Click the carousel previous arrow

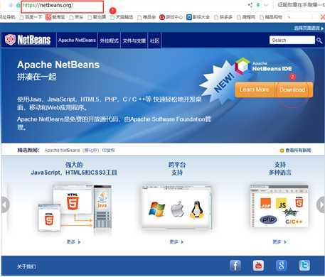(5, 205)
